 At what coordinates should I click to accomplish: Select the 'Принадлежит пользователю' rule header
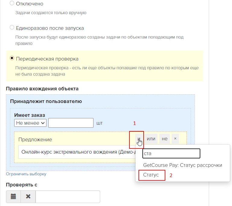46,101
